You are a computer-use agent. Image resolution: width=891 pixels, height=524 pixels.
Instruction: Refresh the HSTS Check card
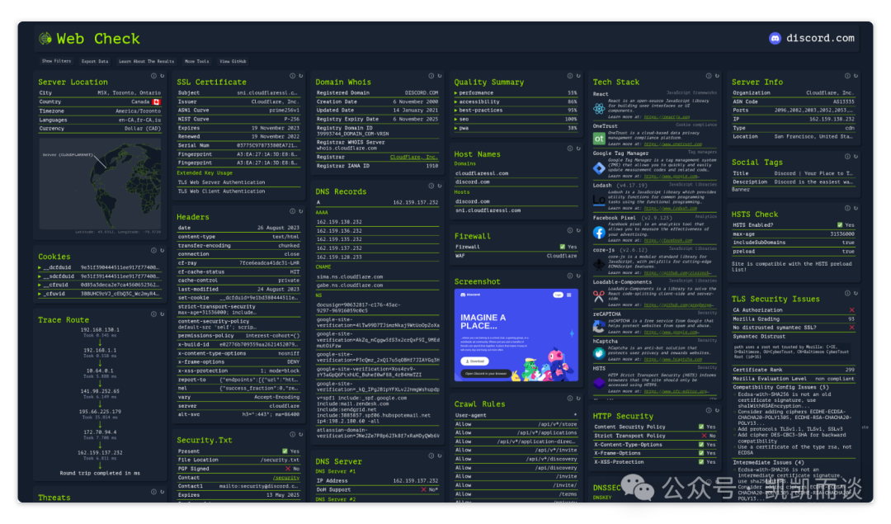tap(856, 208)
